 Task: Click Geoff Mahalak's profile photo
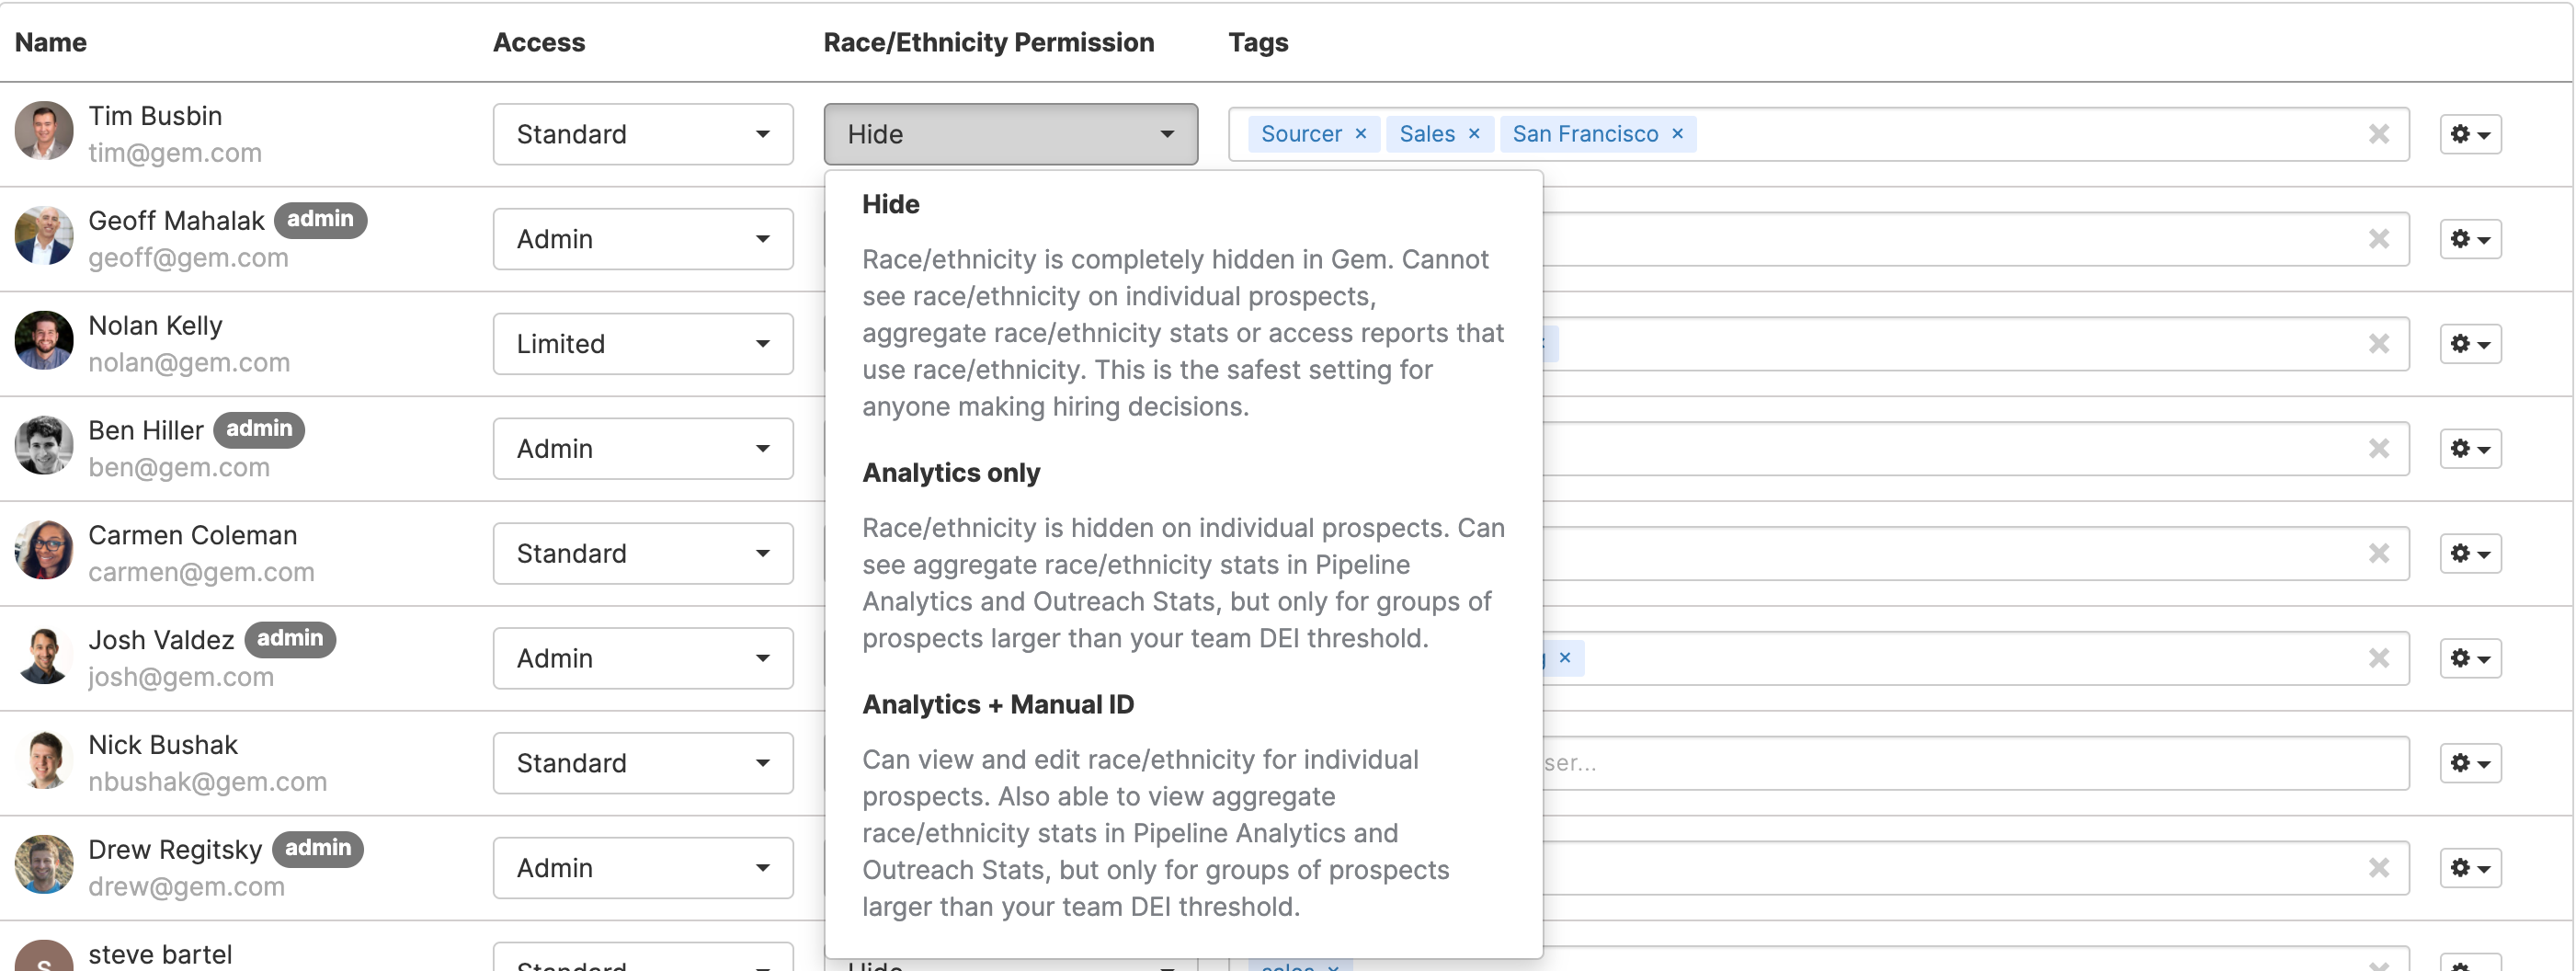pyautogui.click(x=44, y=235)
